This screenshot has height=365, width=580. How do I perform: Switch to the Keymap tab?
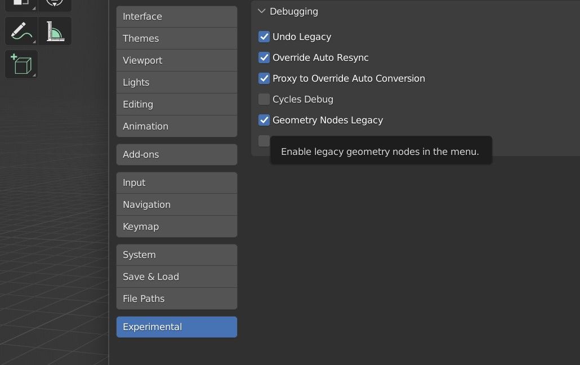pyautogui.click(x=176, y=226)
